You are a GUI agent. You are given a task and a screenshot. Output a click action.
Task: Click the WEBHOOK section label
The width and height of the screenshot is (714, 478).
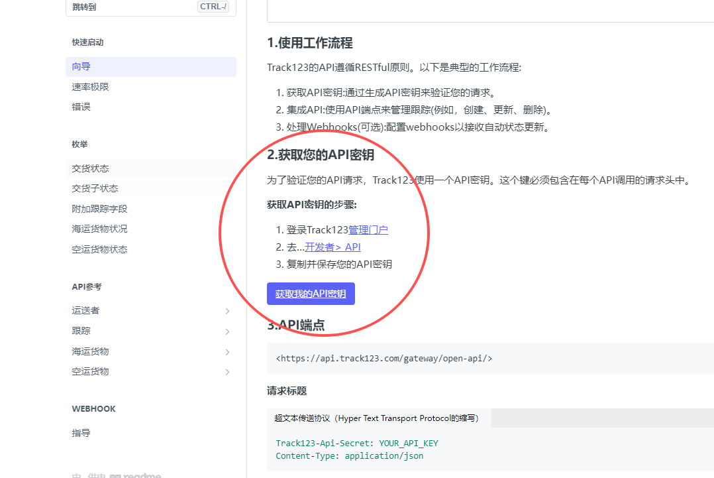pyautogui.click(x=94, y=409)
